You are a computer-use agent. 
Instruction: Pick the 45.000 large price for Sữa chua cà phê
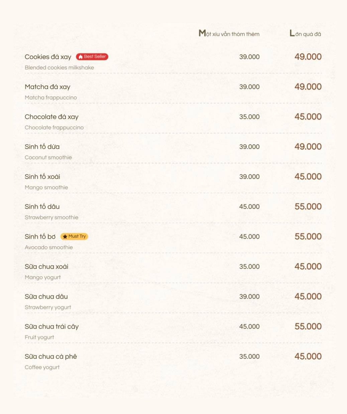(x=308, y=356)
